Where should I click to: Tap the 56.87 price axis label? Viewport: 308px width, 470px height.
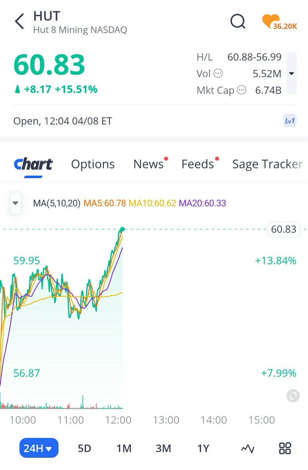27,373
